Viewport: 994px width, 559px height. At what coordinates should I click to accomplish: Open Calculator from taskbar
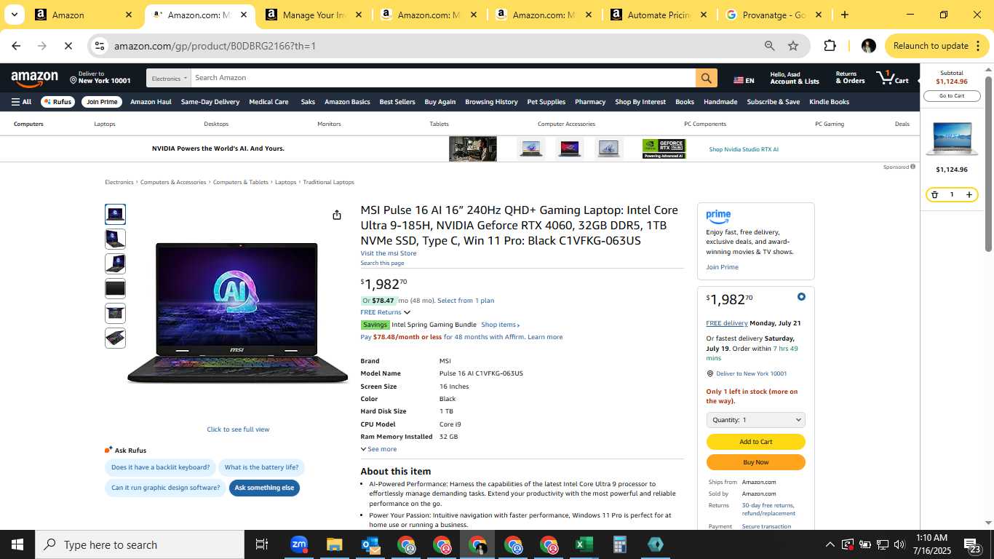(x=619, y=544)
